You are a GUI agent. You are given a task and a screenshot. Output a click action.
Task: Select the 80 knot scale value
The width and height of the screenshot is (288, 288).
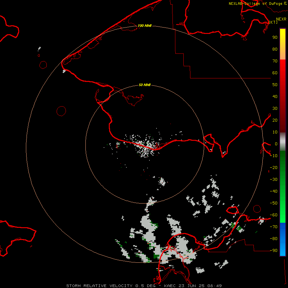click(275, 49)
